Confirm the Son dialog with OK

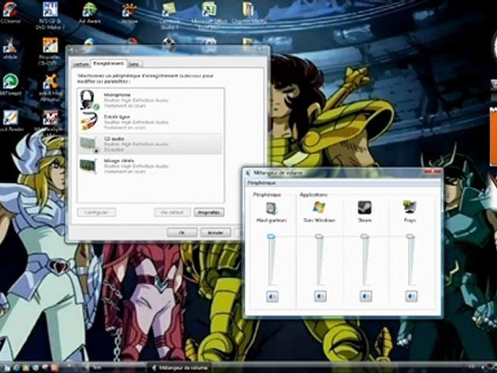click(x=182, y=233)
